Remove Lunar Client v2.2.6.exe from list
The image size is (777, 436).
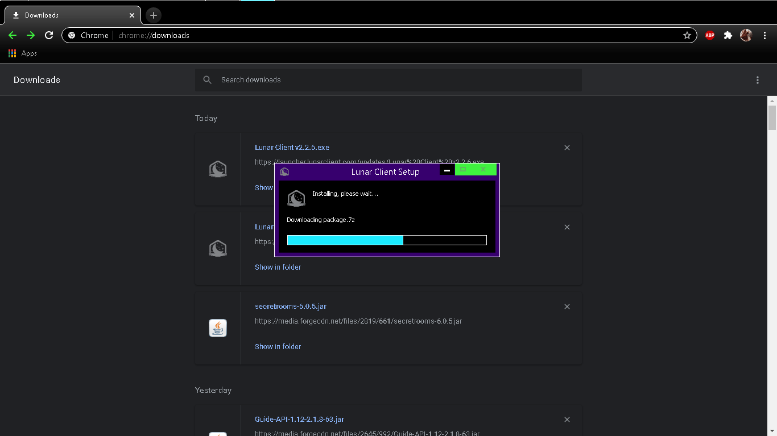tap(567, 148)
